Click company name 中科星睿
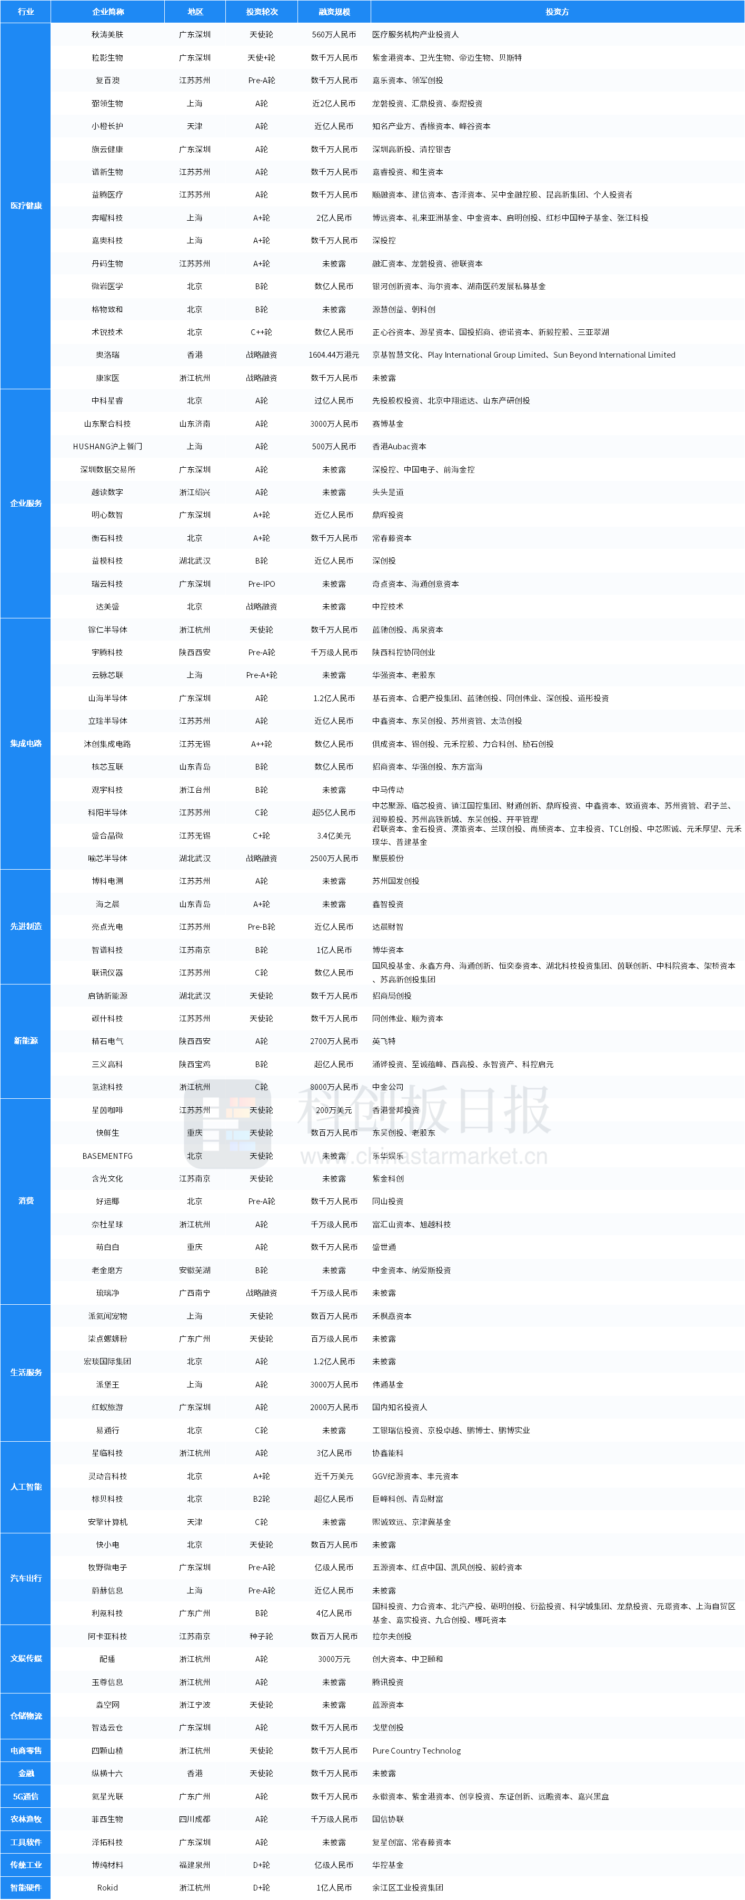Image resolution: width=745 pixels, height=1900 pixels. point(107,400)
